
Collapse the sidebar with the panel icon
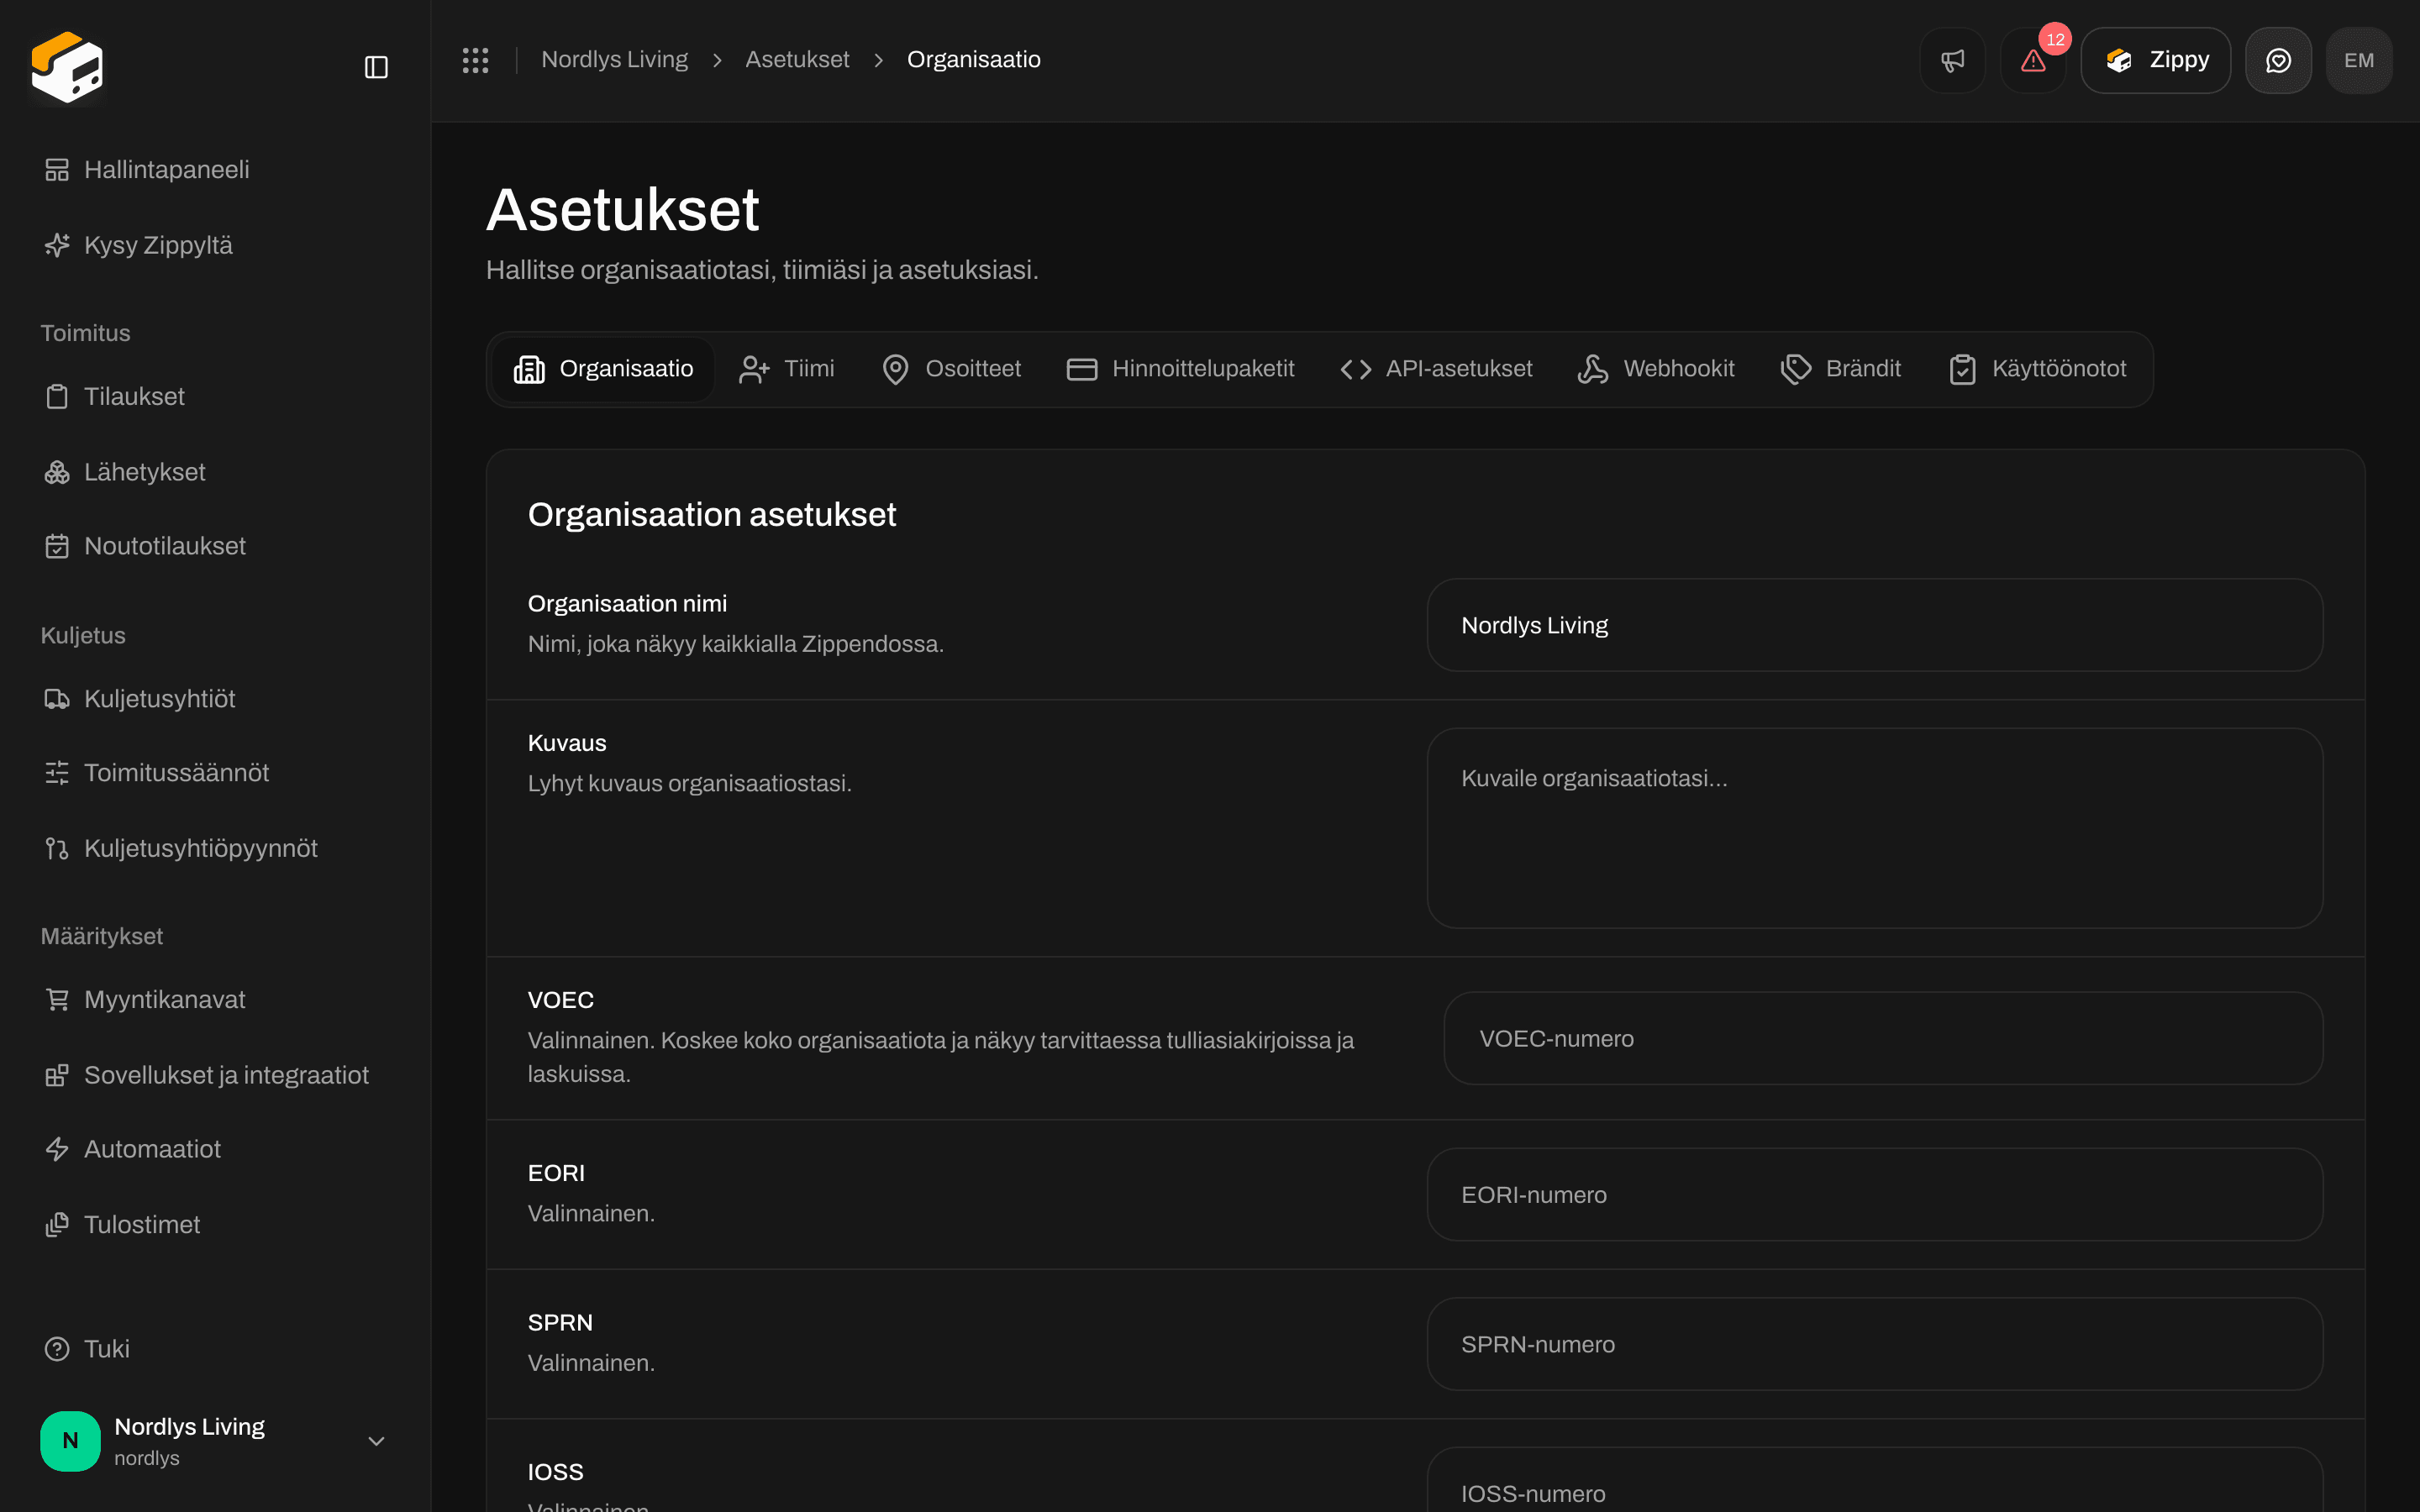(376, 67)
